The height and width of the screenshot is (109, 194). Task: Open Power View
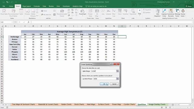[90, 13]
